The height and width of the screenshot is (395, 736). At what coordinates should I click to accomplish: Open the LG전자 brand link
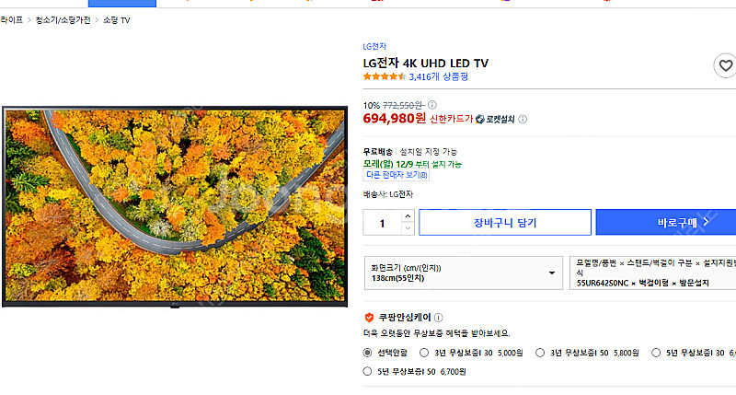(x=374, y=47)
